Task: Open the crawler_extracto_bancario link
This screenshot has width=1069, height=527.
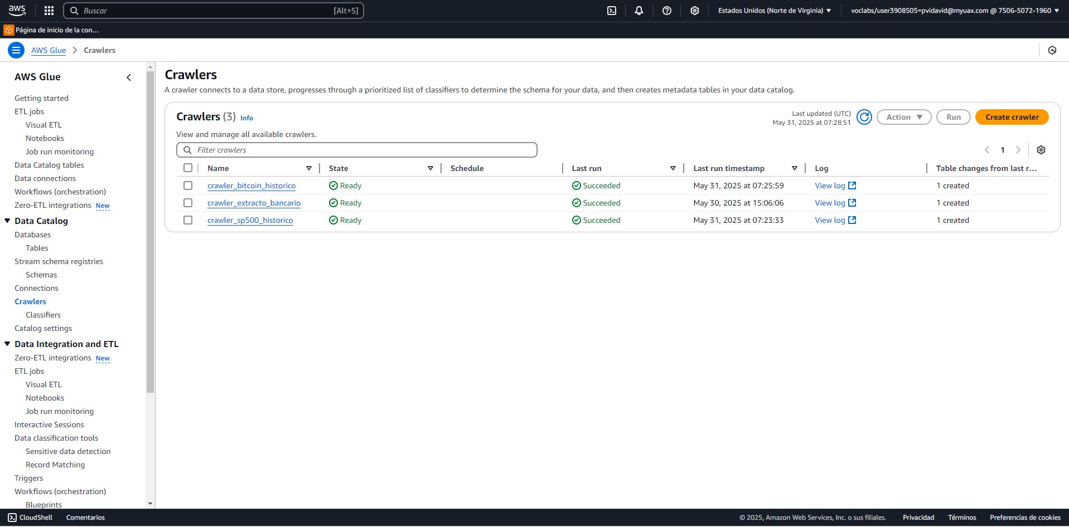Action: pos(254,203)
